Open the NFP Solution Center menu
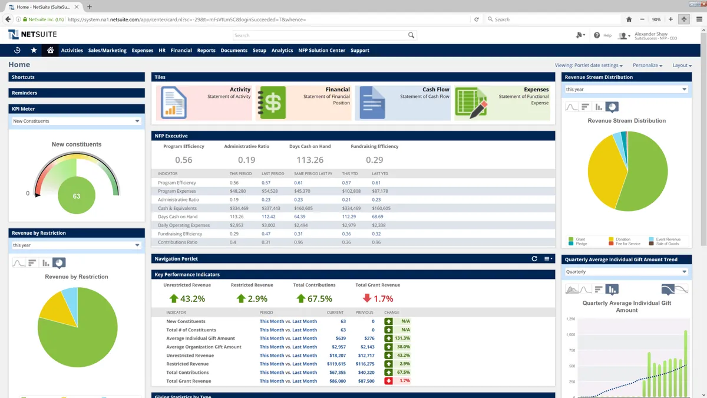707x398 pixels. coord(322,51)
